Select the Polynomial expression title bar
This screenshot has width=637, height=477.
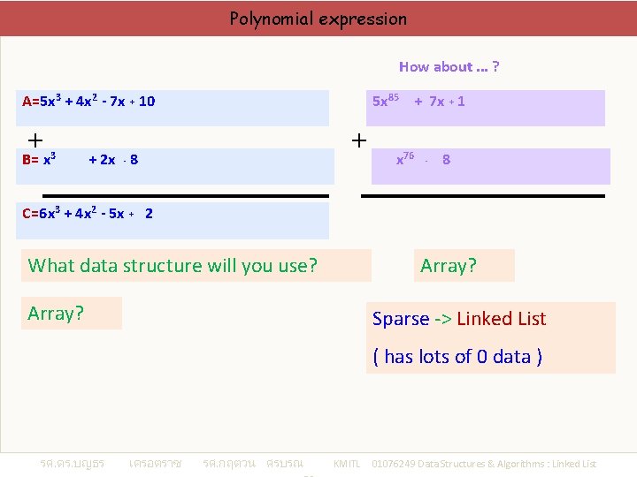[318, 19]
